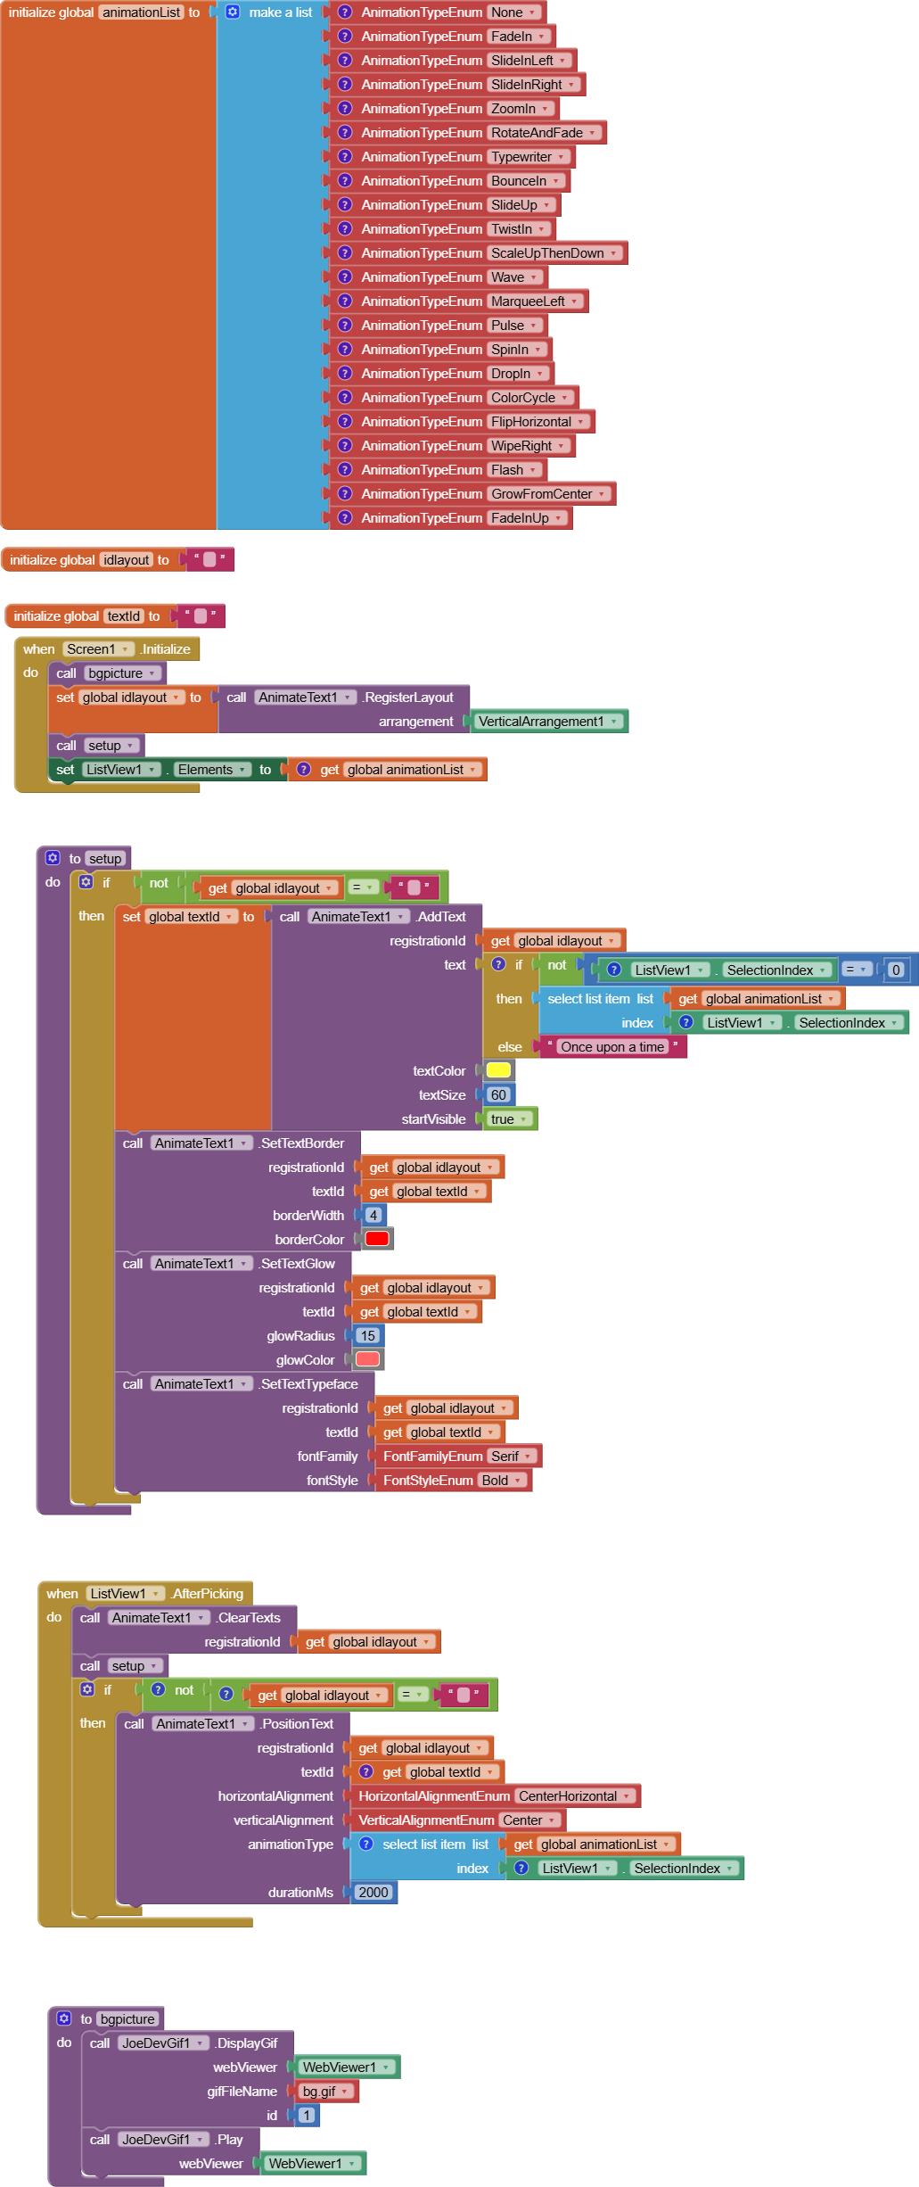919x2187 pixels.
Task: Click help icon on the AfterPicking not block
Action: tap(159, 1689)
